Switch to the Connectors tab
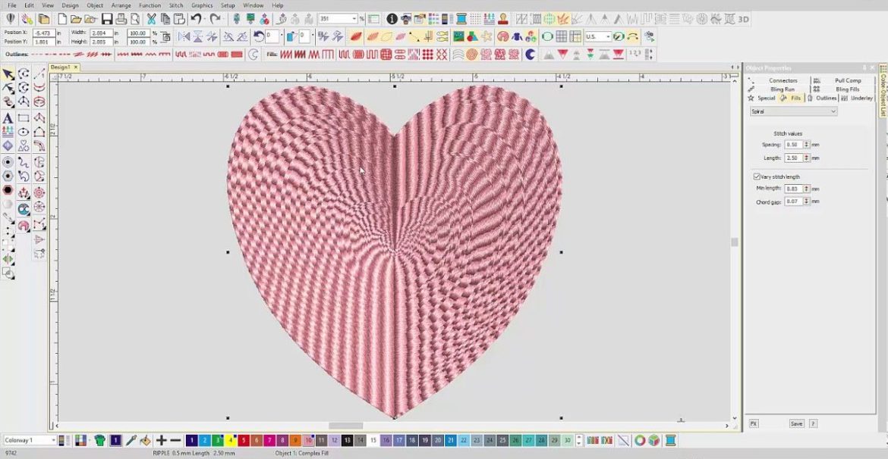Viewport: 888px width, 459px height. pos(779,80)
